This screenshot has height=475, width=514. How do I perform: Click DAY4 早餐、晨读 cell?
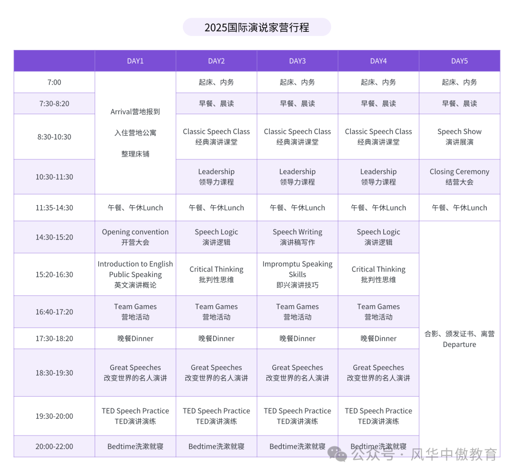click(x=378, y=104)
